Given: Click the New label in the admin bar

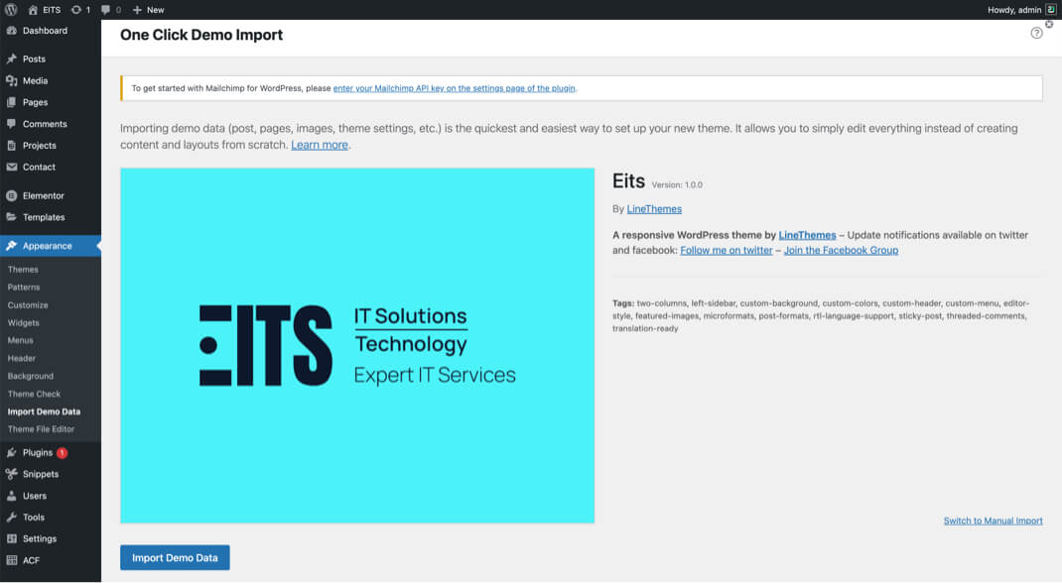Looking at the screenshot, I should (x=156, y=10).
